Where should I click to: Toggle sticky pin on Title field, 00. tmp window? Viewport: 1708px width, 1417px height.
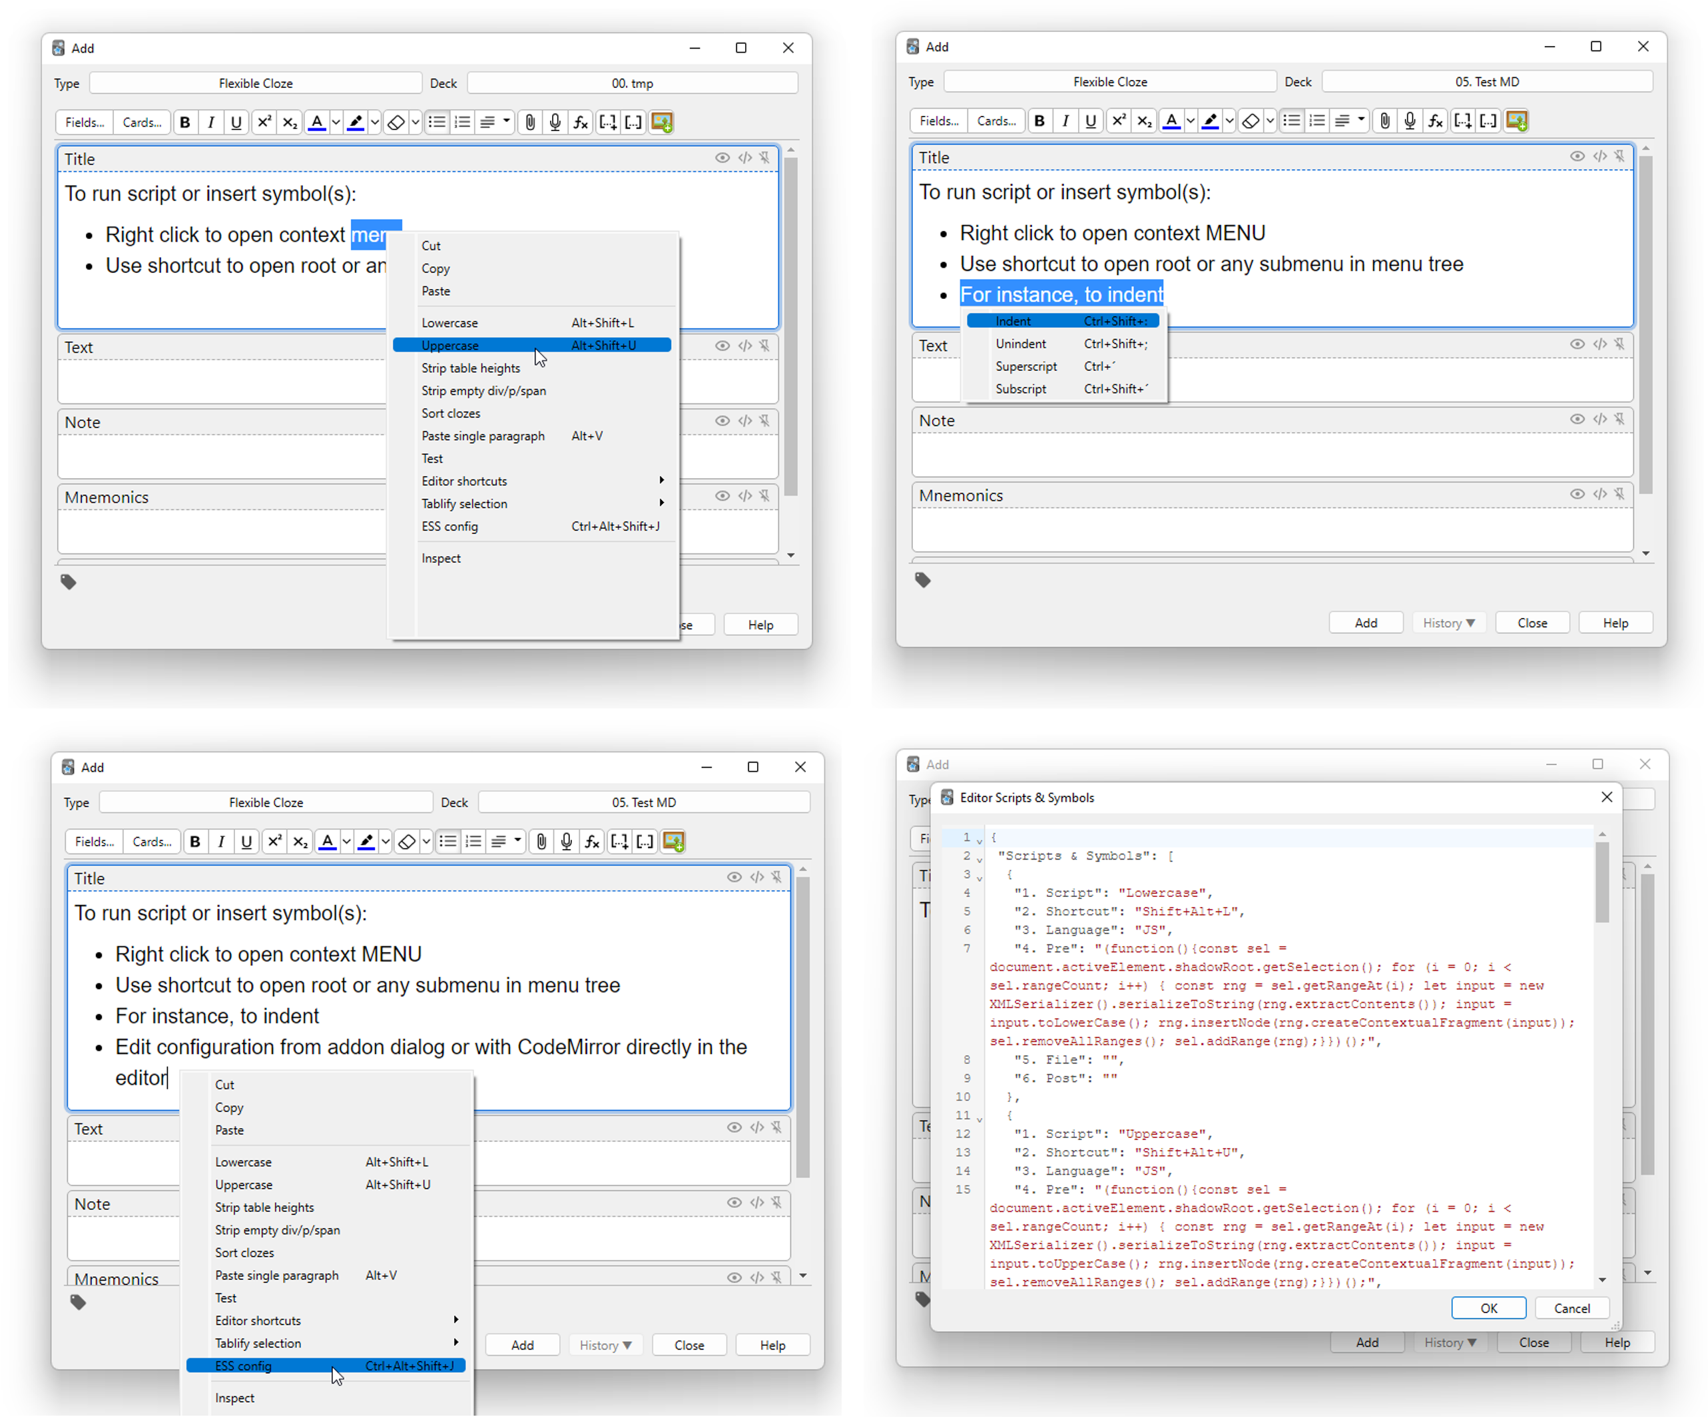(x=764, y=158)
